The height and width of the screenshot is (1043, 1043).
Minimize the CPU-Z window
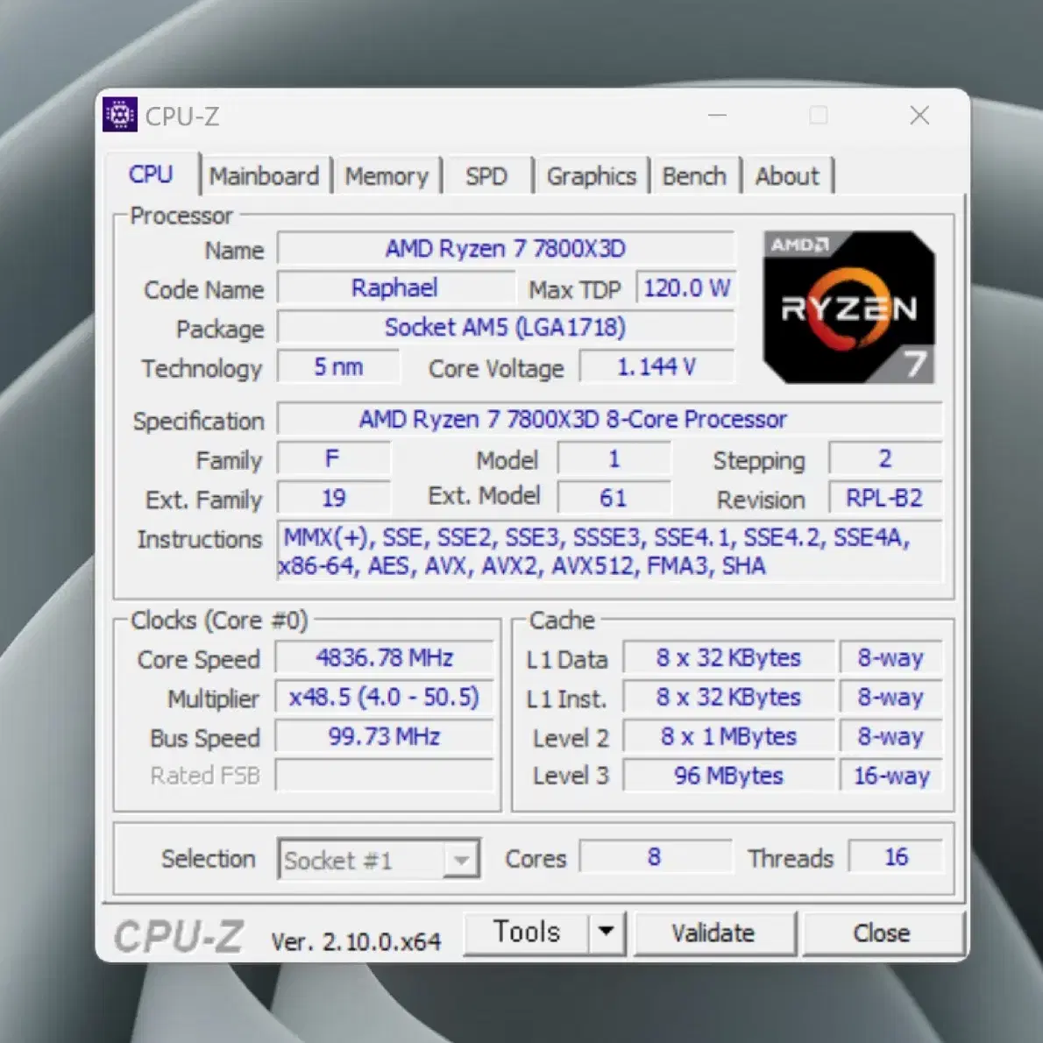717,115
